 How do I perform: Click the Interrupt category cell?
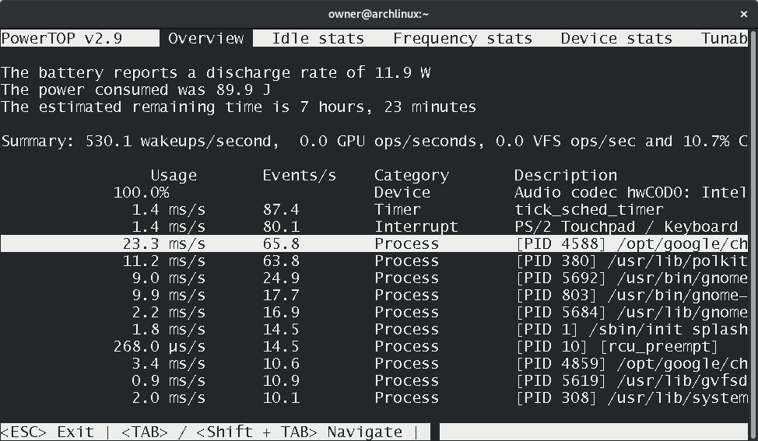tap(416, 226)
